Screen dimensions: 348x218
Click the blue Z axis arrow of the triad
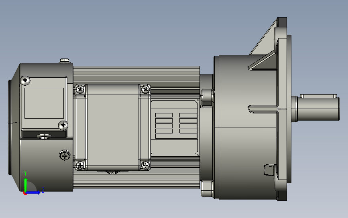33,192
